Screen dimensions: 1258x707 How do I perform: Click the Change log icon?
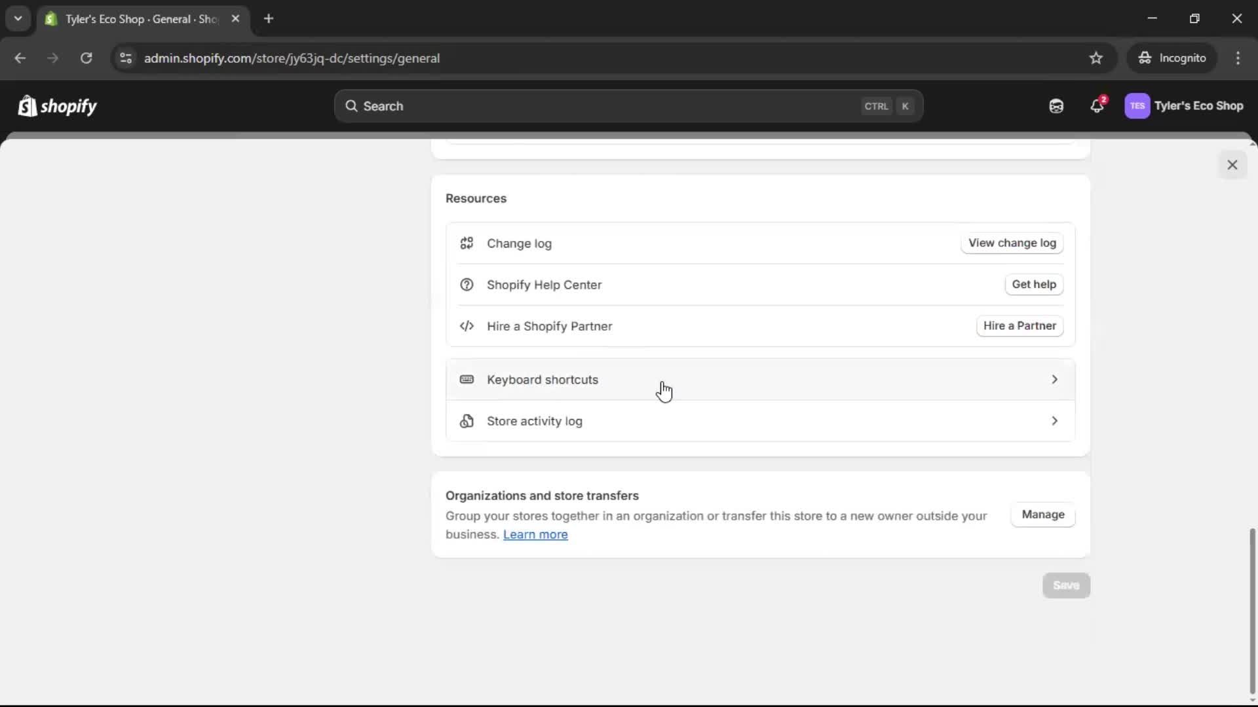tap(467, 243)
